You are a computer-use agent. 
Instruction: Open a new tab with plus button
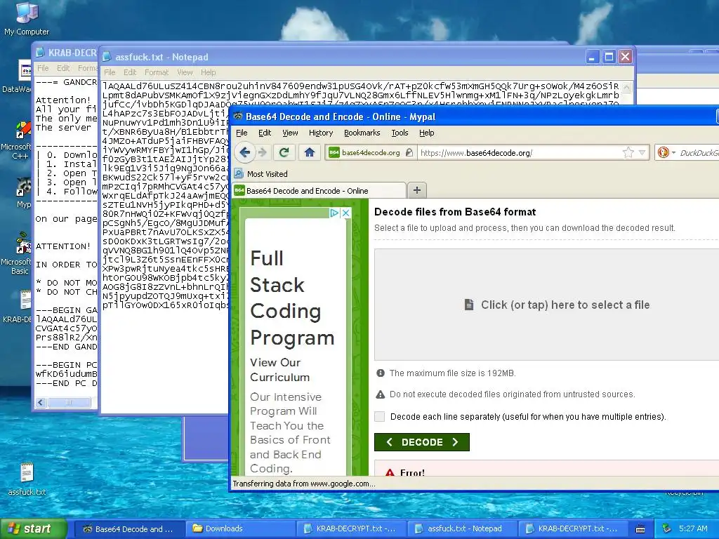coord(417,189)
